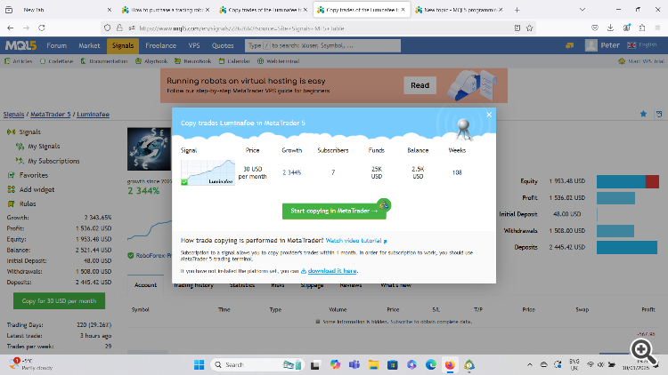
Task: Open the Market menu item
Action: [89, 45]
